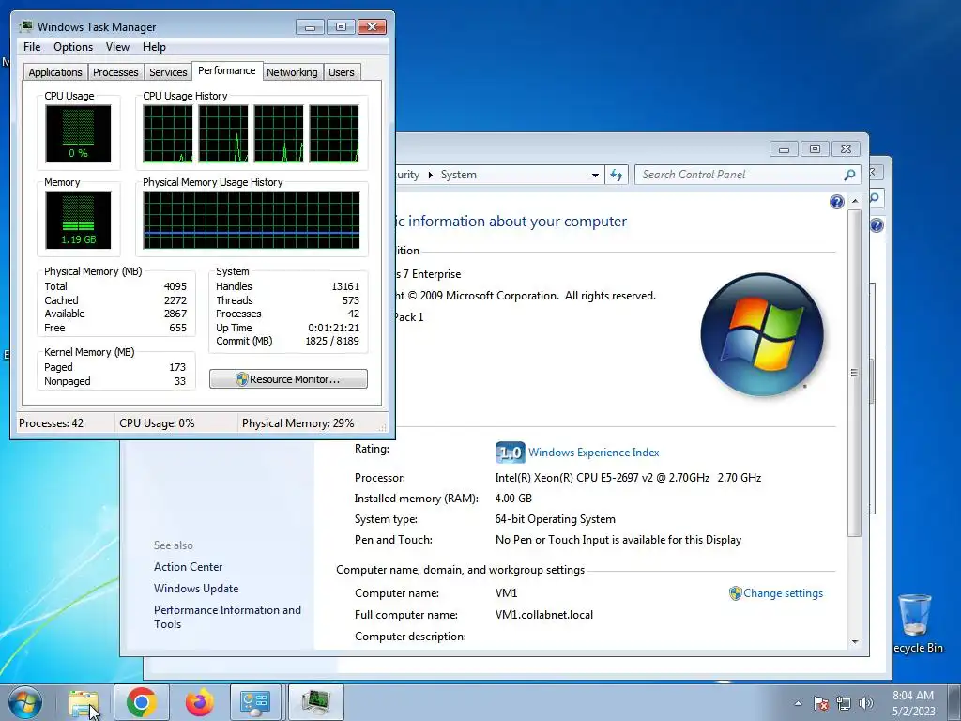Click the network tray icon
The image size is (961, 721).
[844, 703]
